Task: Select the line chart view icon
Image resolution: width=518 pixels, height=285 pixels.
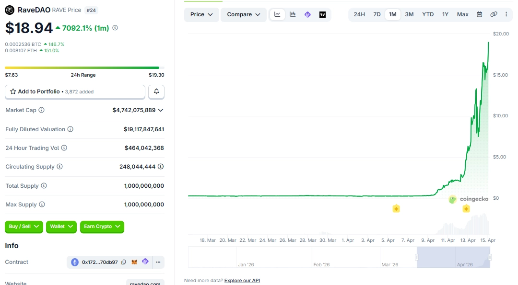Action: 277,14
